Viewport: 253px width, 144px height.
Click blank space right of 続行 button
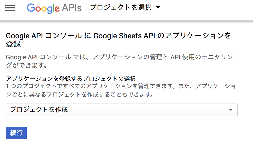(x=129, y=133)
